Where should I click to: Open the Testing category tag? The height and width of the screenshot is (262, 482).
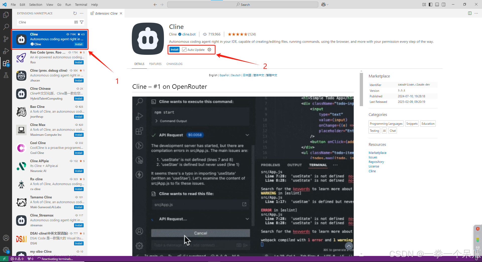pos(374,131)
